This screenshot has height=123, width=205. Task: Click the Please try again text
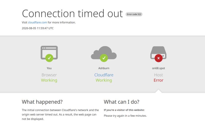click(125, 116)
